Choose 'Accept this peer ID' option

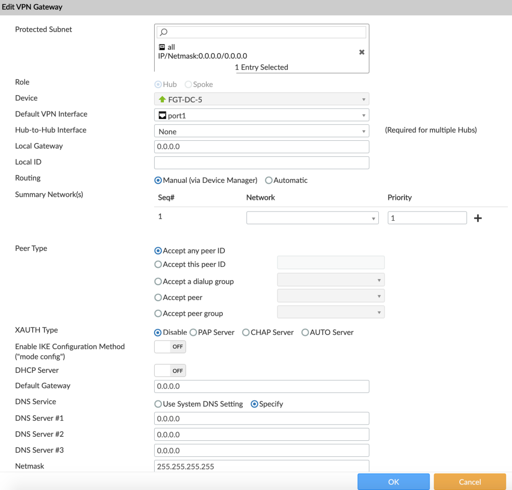click(x=158, y=264)
